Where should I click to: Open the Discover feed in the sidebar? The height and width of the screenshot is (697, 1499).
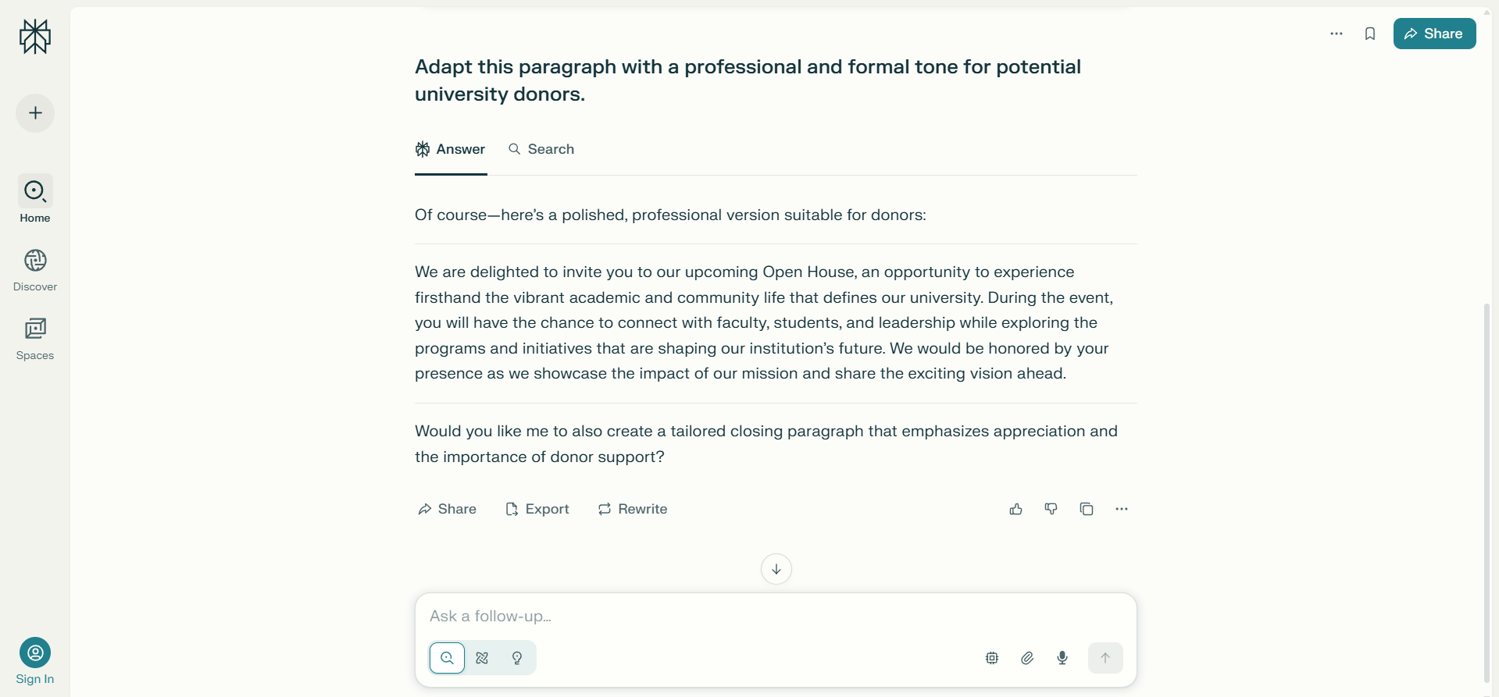coord(34,269)
